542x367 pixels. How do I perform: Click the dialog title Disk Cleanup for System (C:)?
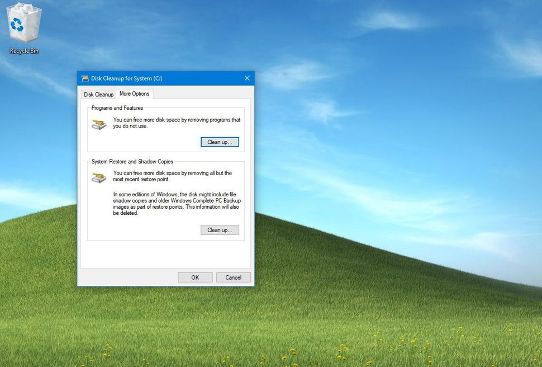click(x=126, y=78)
